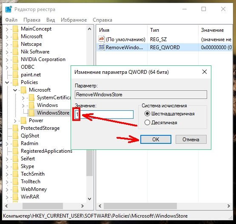Select the Skype folder icon
This screenshot has height=224, width=236.
[x=15, y=166]
